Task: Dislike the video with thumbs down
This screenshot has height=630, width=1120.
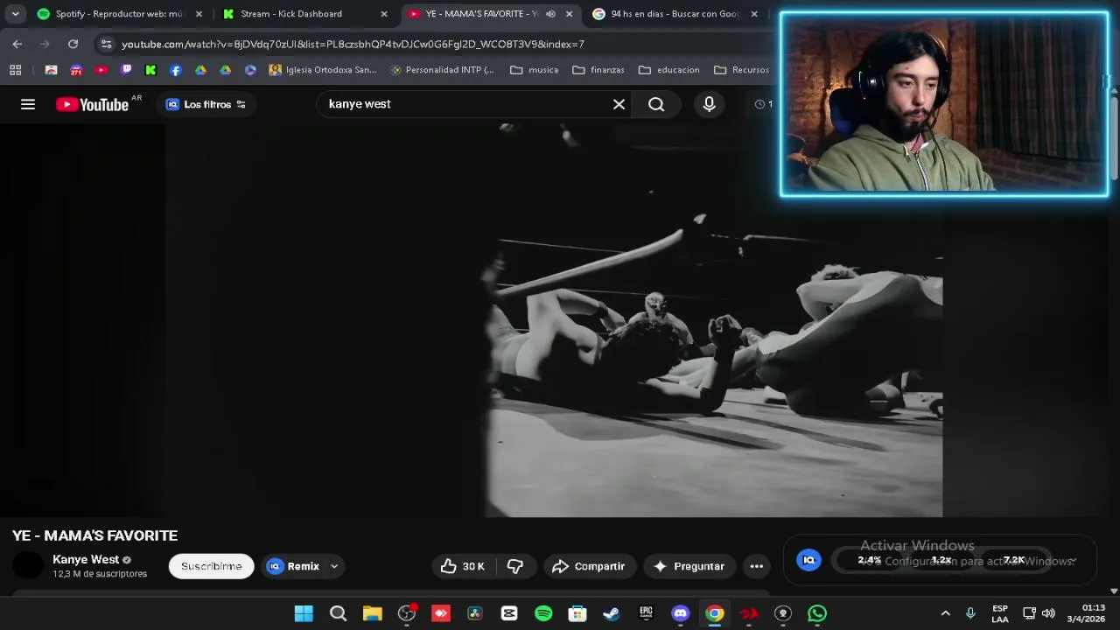Action: pos(515,566)
